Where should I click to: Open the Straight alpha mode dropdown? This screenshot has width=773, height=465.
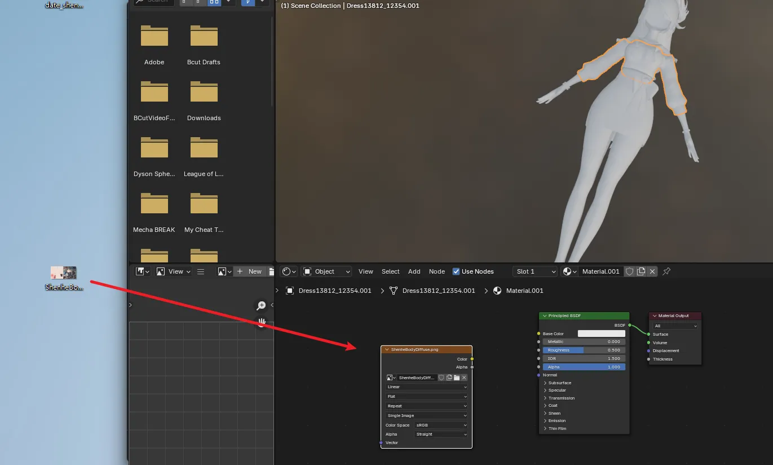coord(441,435)
